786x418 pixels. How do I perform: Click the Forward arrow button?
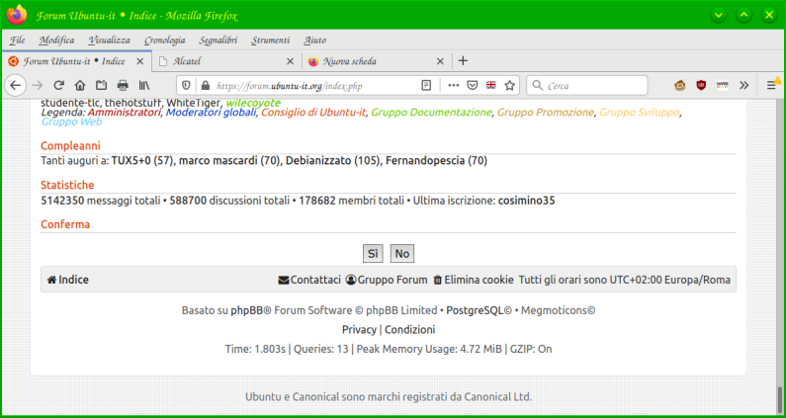click(x=38, y=86)
